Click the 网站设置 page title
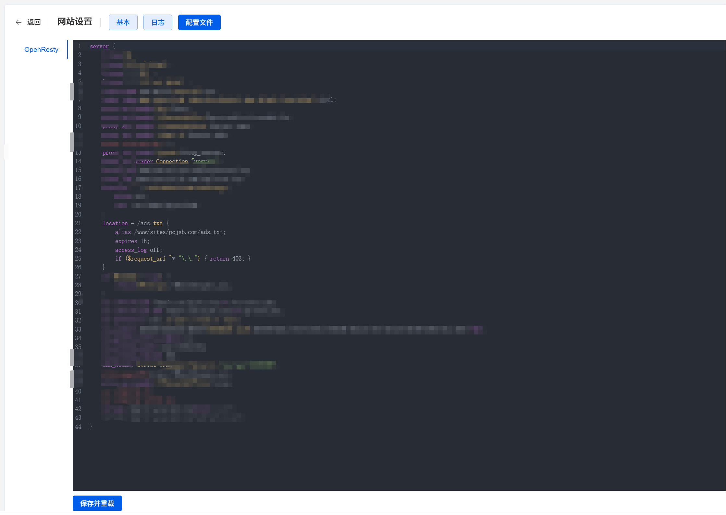Viewport: 726px width, 515px height. [x=75, y=22]
